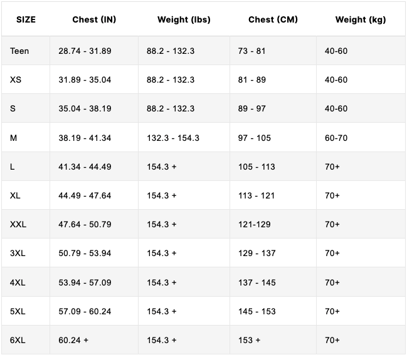Image resolution: width=407 pixels, height=355 pixels.
Task: Click the Chest (CM) column header
Action: tap(273, 19)
